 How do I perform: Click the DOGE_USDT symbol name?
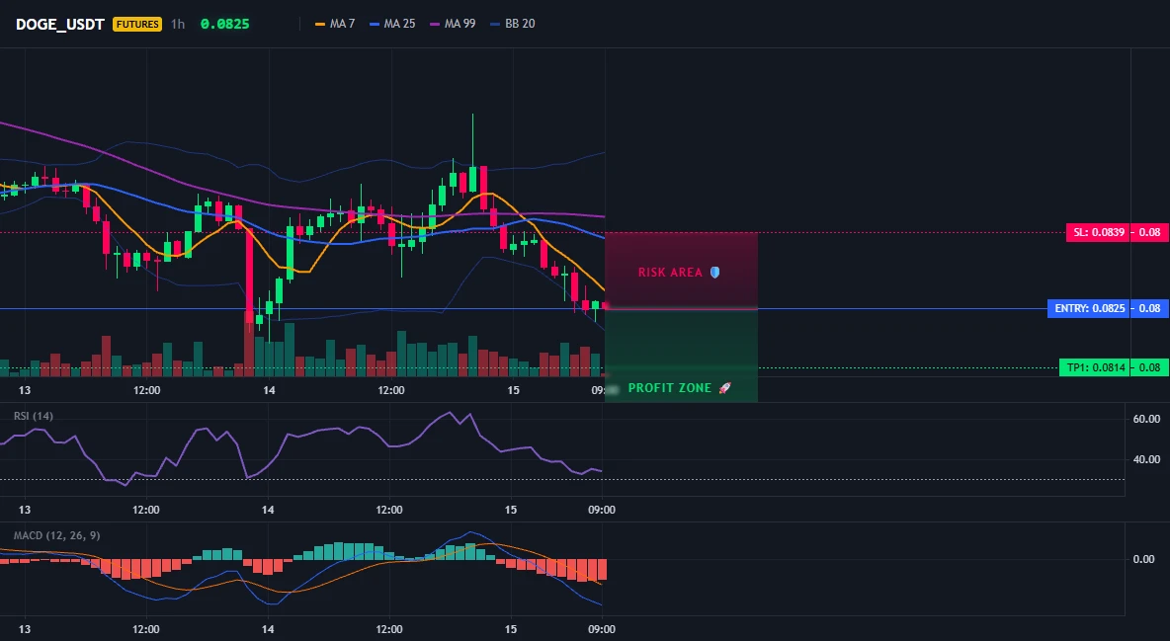pyautogui.click(x=59, y=24)
